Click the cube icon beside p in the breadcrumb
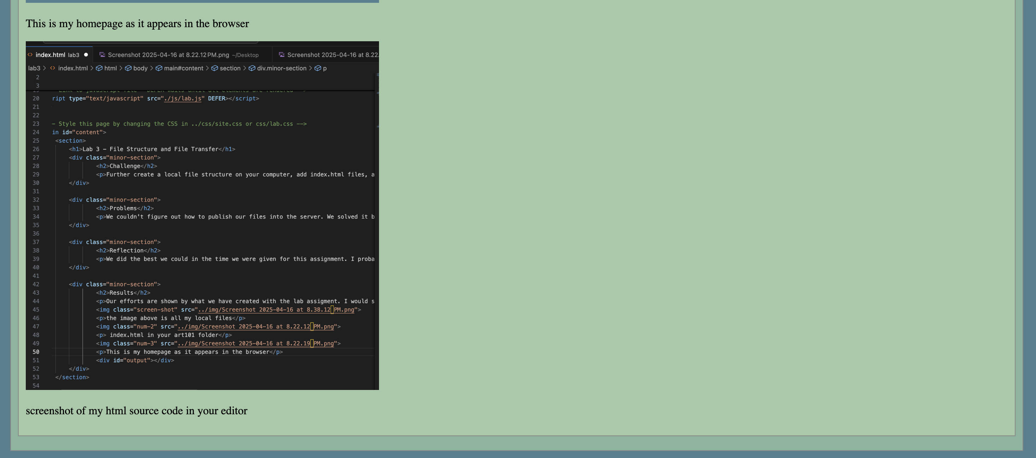Viewport: 1036px width, 458px height. coord(318,68)
